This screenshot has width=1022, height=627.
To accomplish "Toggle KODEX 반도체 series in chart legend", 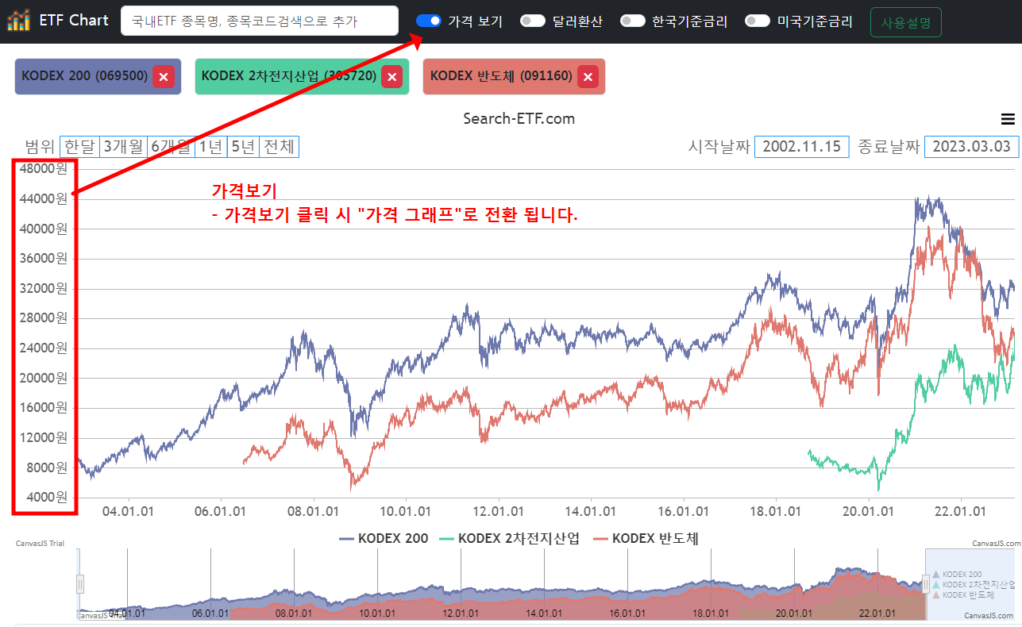I will 646,539.
